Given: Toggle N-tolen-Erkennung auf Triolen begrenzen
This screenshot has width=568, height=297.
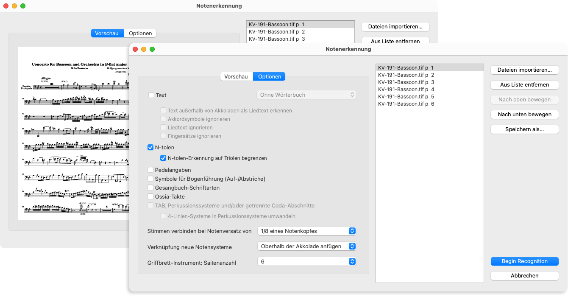Looking at the screenshot, I should [163, 158].
